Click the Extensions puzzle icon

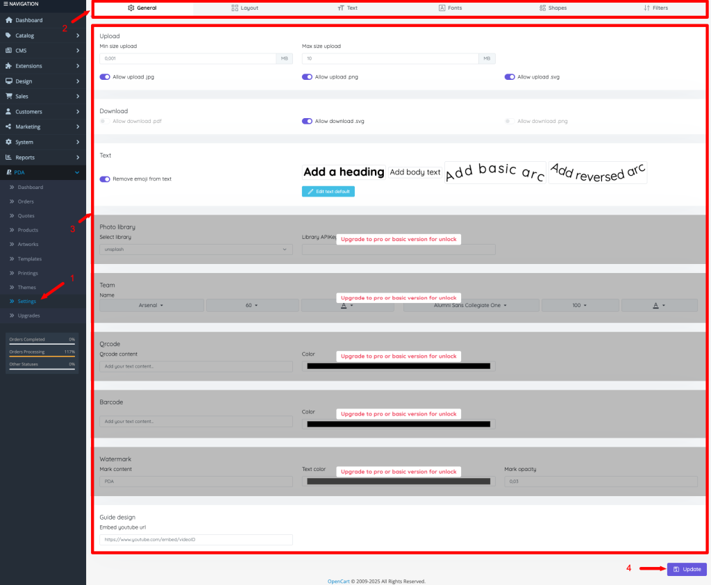coord(8,66)
